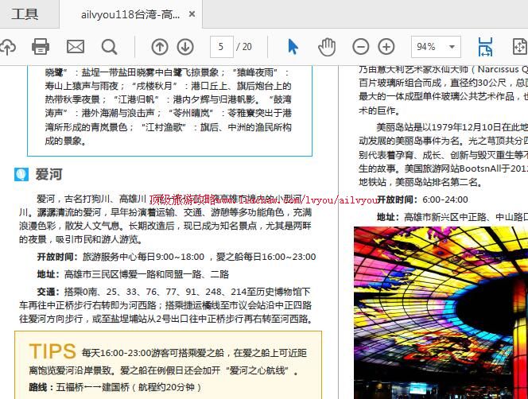Open the 工具 tab

click(x=25, y=14)
